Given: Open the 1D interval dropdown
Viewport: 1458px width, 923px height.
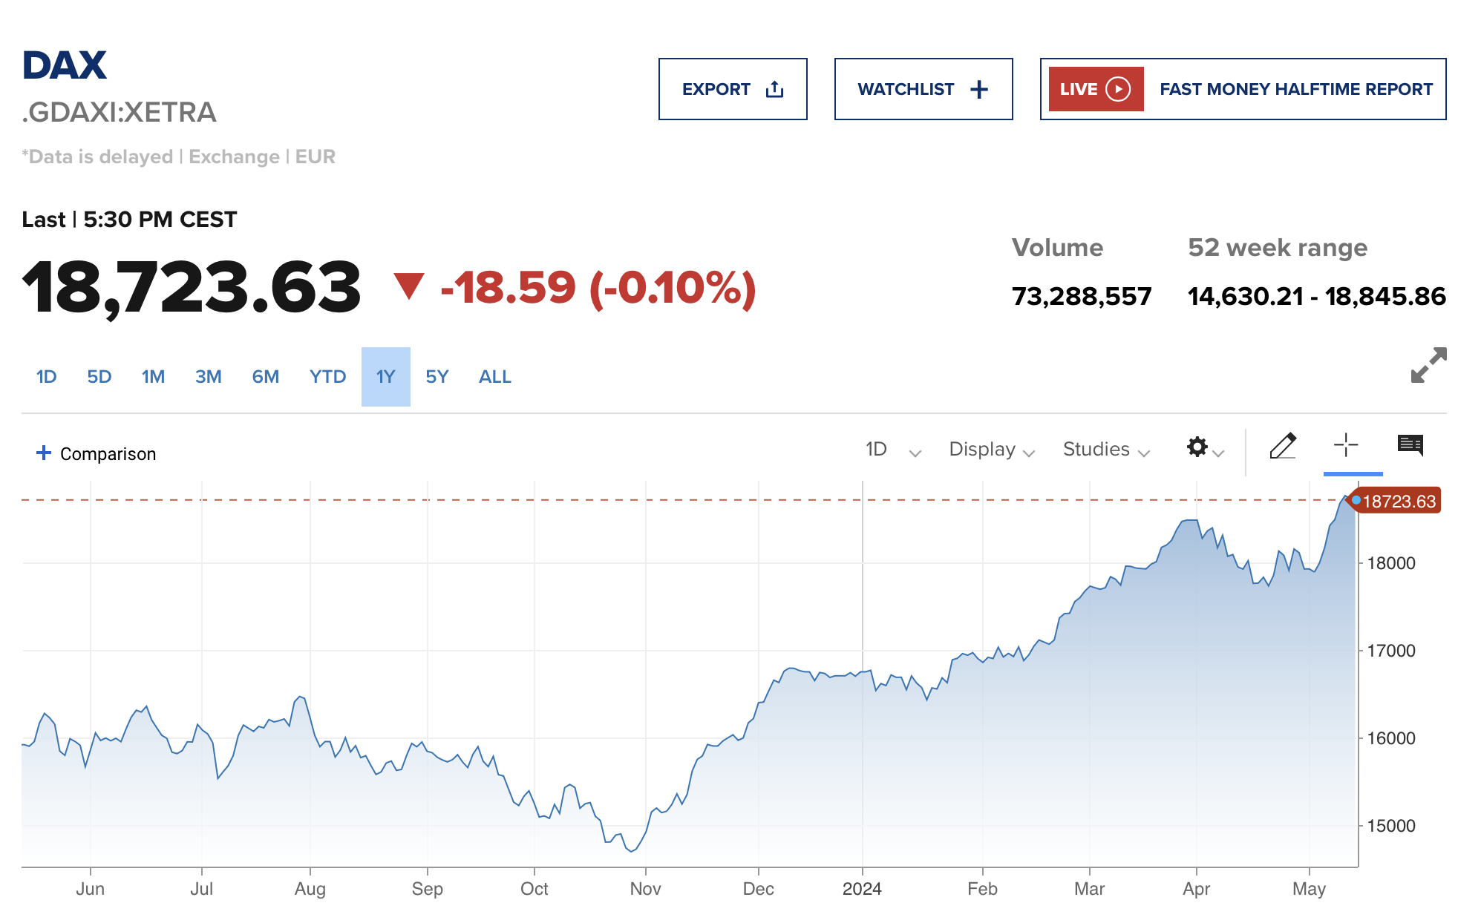Looking at the screenshot, I should pyautogui.click(x=893, y=450).
